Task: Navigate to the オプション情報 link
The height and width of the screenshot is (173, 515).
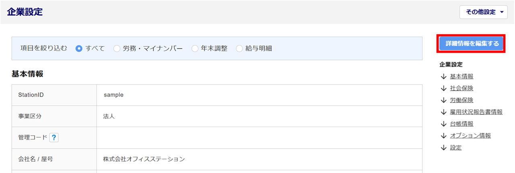Action: (x=470, y=136)
